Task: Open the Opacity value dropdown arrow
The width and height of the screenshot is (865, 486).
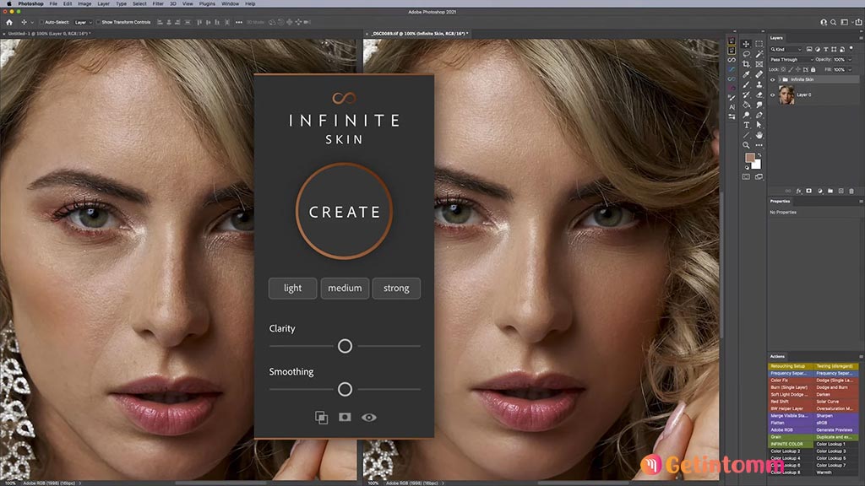Action: point(850,60)
